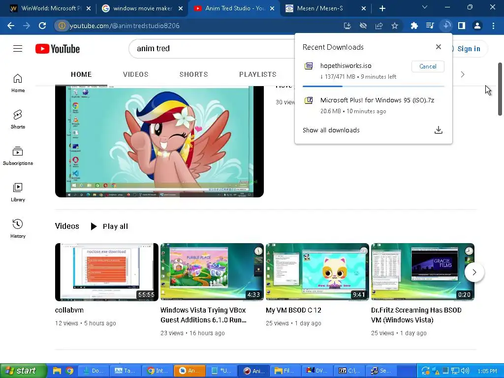The height and width of the screenshot is (378, 504).
Task: Click hopethisworks.iso download entry
Action: point(346,65)
